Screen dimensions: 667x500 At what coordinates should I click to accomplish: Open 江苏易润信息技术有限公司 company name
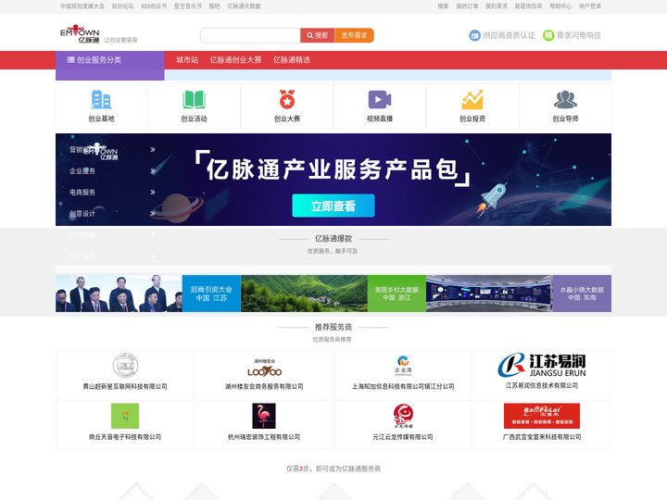(x=542, y=385)
